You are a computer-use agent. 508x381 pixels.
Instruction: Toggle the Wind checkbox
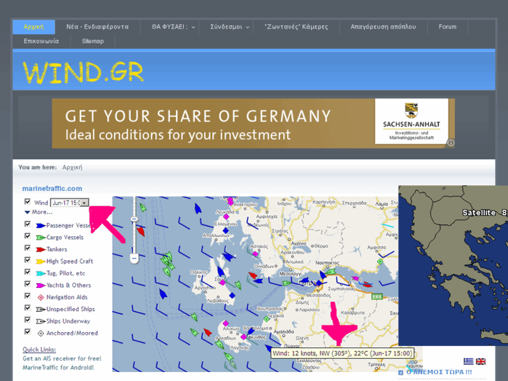pos(27,202)
